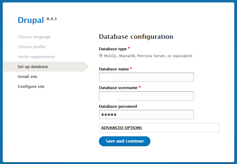Click the Database type label
This screenshot has height=164, width=237.
pyautogui.click(x=112, y=49)
